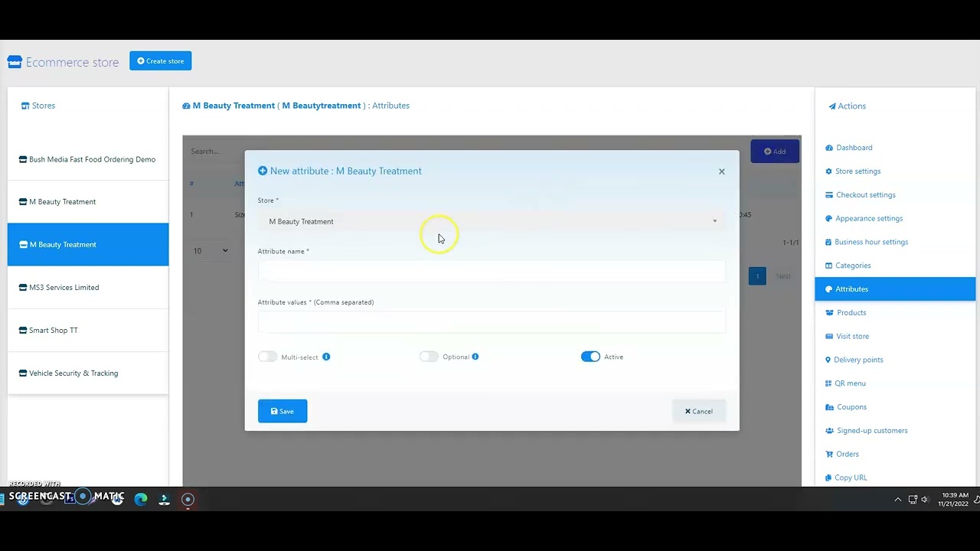Click the Attribute values input field
The width and height of the screenshot is (980, 551).
coord(492,322)
